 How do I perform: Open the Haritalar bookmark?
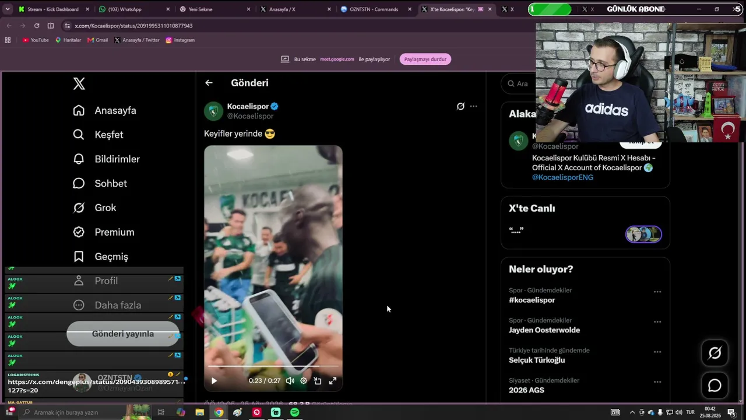(68, 40)
